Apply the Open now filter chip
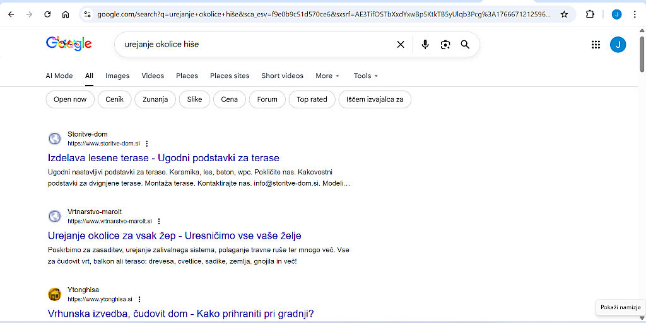646x323 pixels. tap(70, 99)
